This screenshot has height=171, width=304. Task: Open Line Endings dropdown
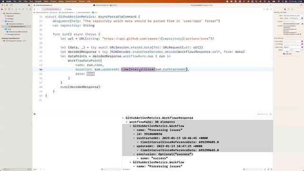click(293, 44)
